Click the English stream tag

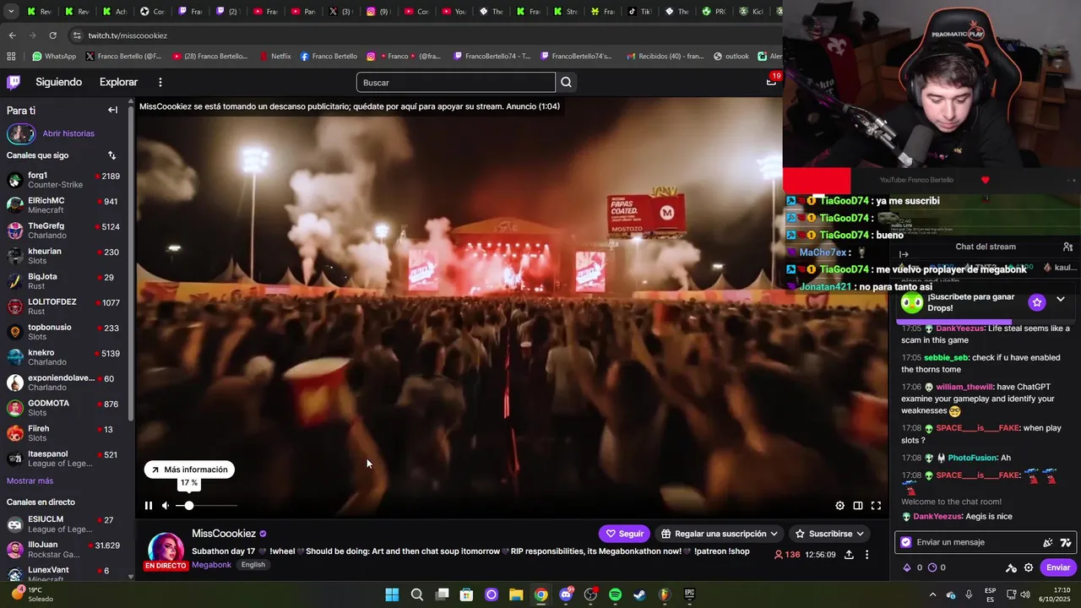coord(253,565)
